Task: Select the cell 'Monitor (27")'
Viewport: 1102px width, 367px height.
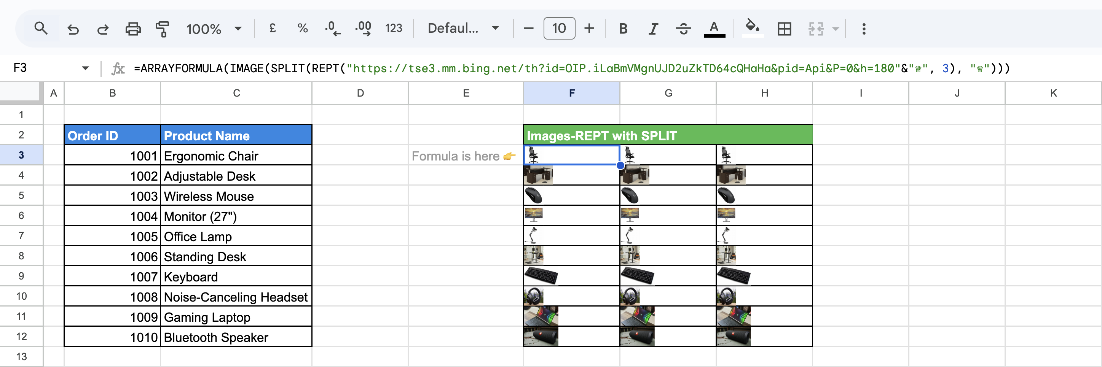Action: click(x=236, y=216)
